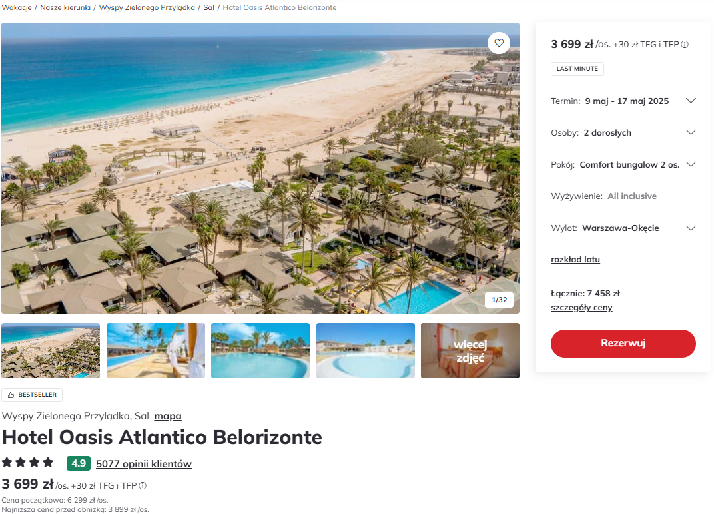Open the mapa link
The width and height of the screenshot is (714, 514).
click(168, 416)
